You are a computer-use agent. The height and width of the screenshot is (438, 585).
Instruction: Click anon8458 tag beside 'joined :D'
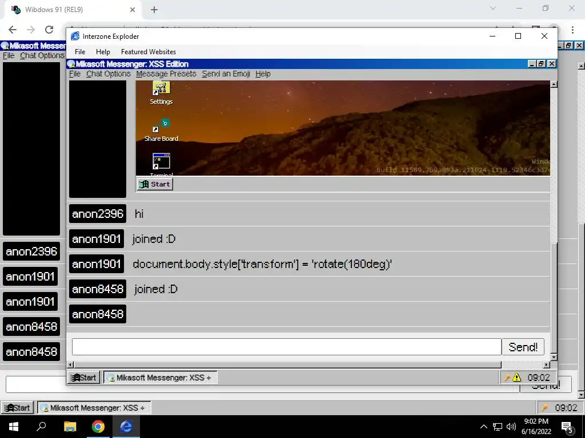(98, 289)
